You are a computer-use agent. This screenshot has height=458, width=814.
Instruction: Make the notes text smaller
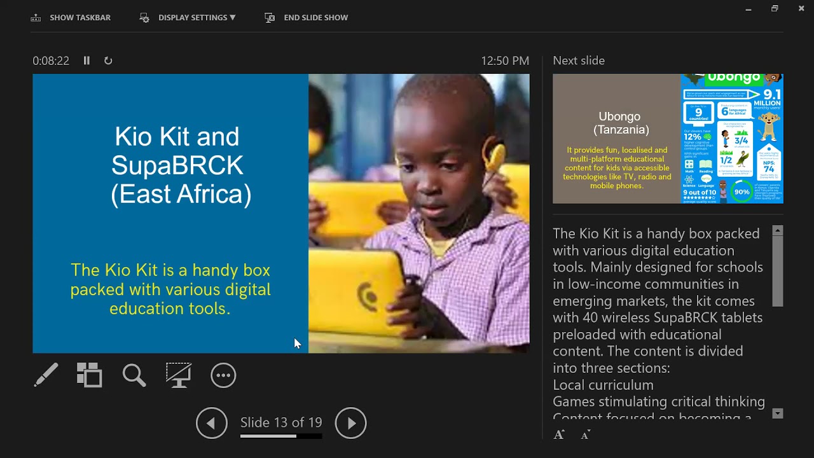[586, 435]
